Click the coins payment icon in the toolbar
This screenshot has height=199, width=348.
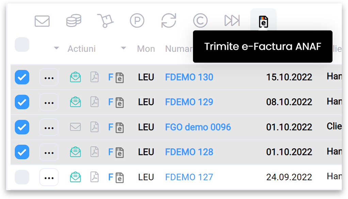[x=74, y=20]
